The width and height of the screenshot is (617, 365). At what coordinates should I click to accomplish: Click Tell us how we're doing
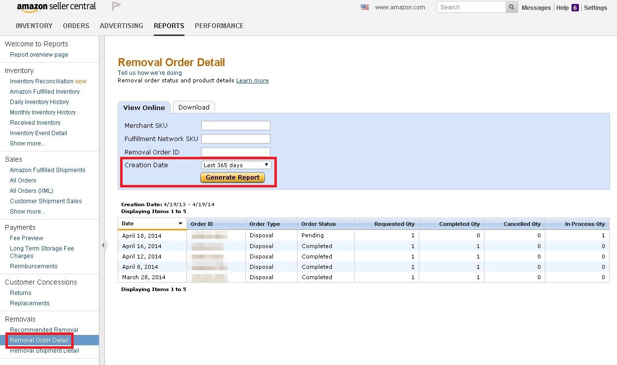pos(150,73)
